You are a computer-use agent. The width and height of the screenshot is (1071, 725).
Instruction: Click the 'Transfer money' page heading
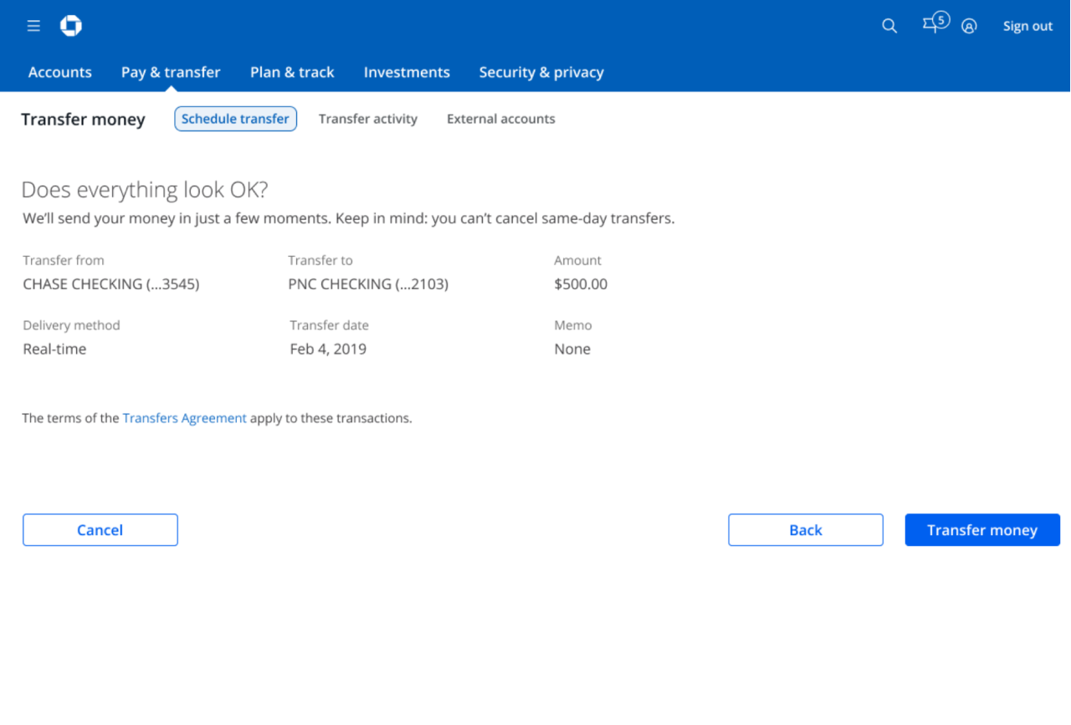(83, 120)
